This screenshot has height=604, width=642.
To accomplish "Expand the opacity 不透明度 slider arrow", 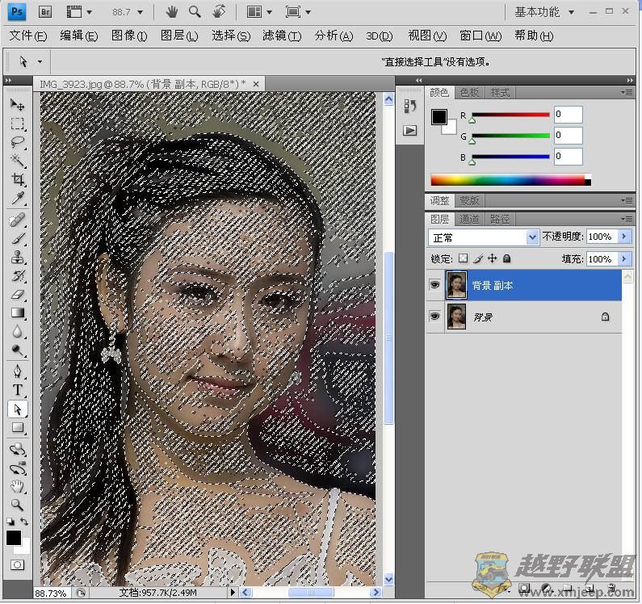I will point(624,237).
